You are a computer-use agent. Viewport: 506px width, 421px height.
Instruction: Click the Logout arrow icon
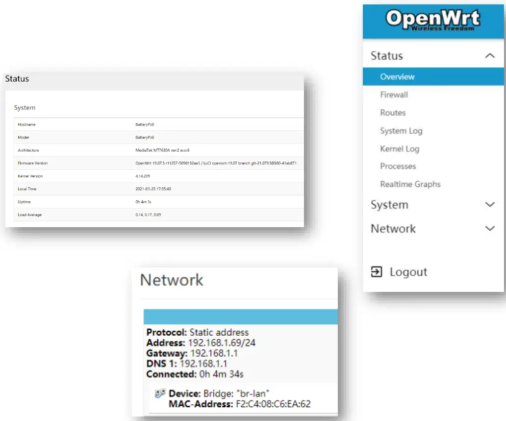click(376, 272)
